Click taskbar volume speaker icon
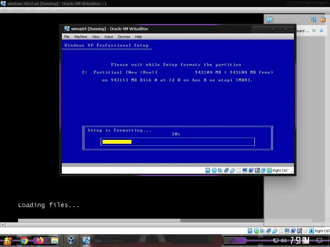Screen dimensions: 330x247 tap(284, 241)
